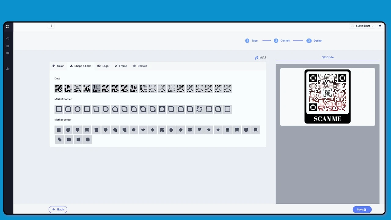Click the MP3 type label
The height and width of the screenshot is (220, 391).
261,58
